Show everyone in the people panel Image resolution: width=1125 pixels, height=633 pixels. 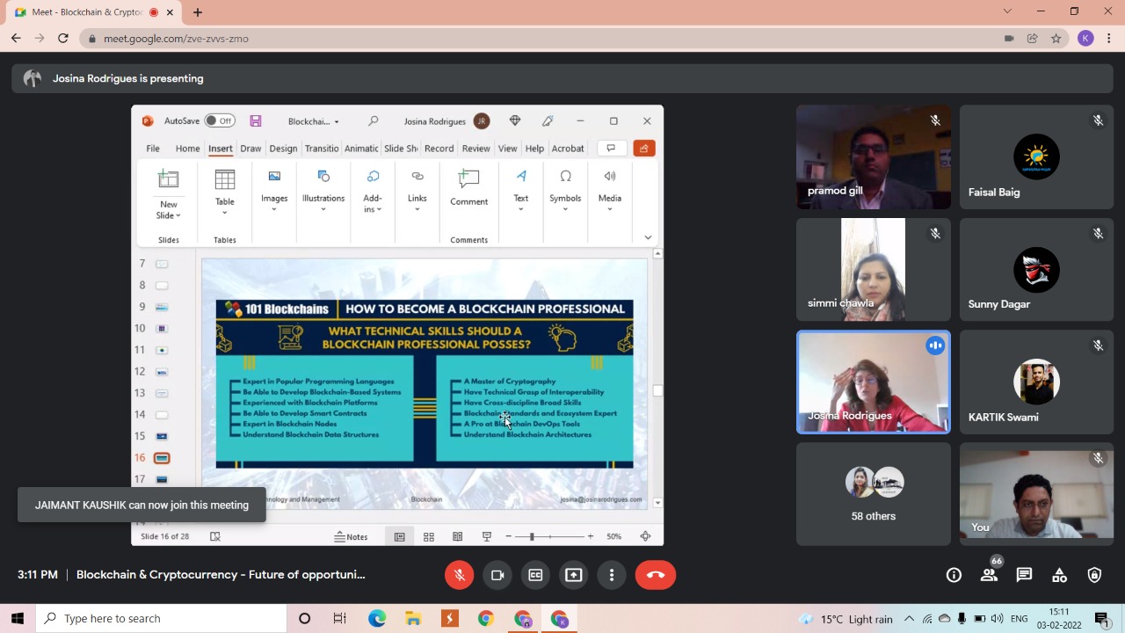click(989, 575)
